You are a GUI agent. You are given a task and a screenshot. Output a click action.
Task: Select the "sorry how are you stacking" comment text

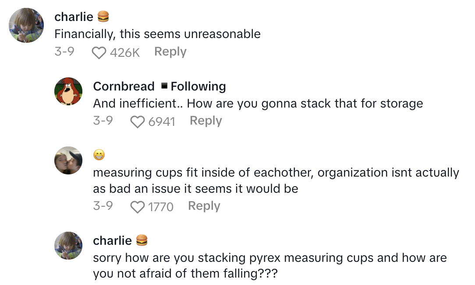pyautogui.click(x=269, y=266)
